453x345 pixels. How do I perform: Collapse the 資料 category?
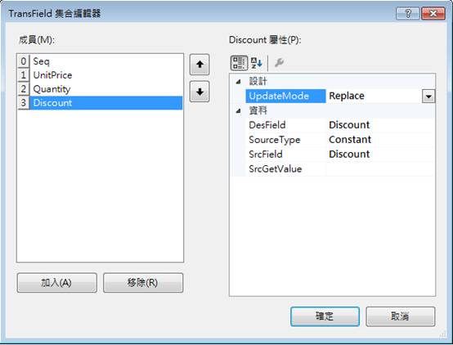point(238,110)
